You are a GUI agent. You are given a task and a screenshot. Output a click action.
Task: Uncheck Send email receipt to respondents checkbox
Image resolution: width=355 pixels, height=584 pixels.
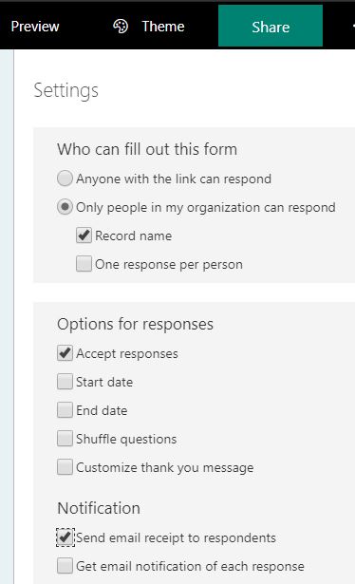pos(65,537)
